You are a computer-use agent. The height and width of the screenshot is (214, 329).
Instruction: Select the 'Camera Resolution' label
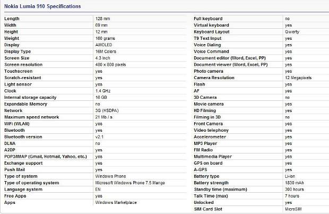point(214,78)
